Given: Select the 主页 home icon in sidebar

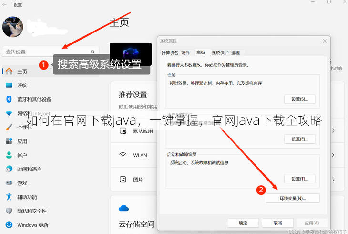Looking at the screenshot, I should click(9, 71).
